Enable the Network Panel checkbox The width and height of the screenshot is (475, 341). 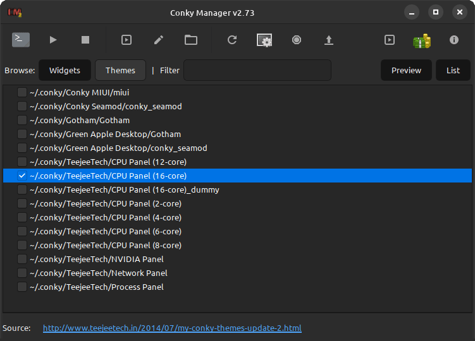22,273
